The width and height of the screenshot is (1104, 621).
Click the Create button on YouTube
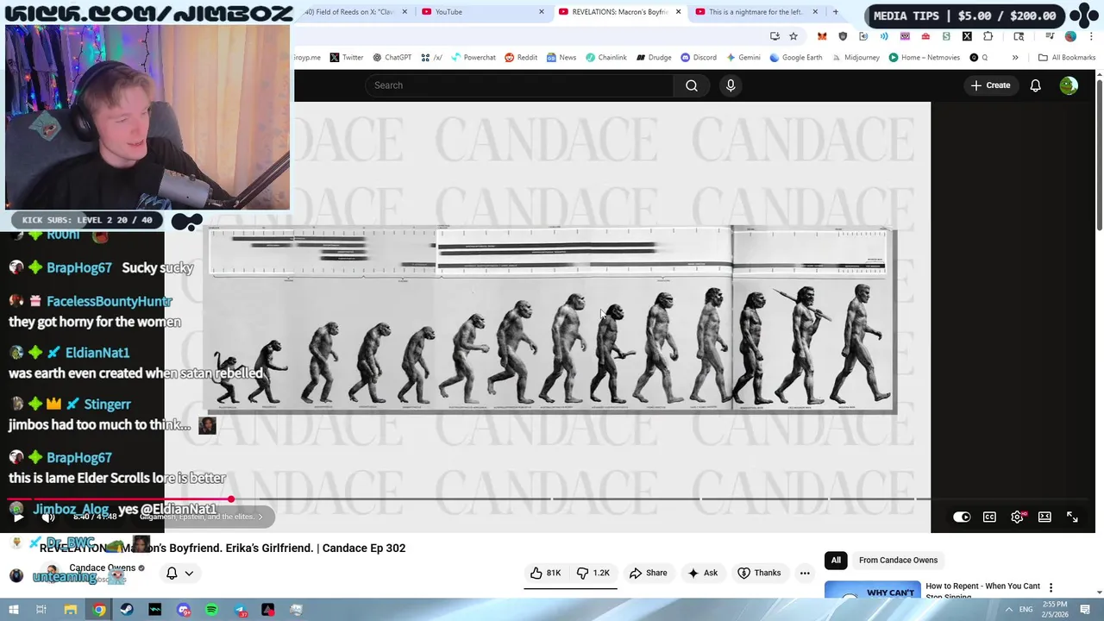990,85
